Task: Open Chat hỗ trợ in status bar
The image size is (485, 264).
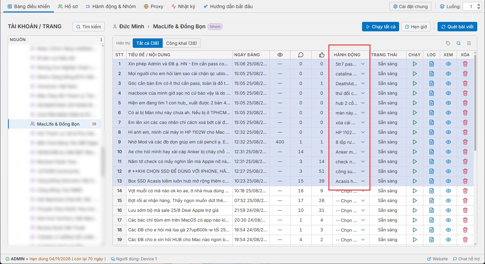Action: [x=466, y=259]
